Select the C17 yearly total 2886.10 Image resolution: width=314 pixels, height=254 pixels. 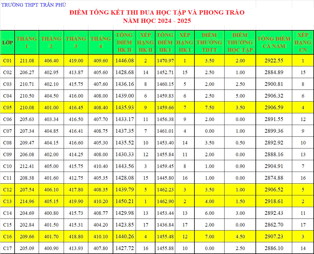coord(274,248)
